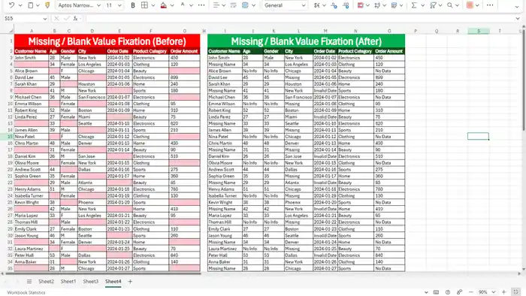The width and height of the screenshot is (526, 296).
Task: Click the fit-to-view icon at bottom right
Action: (516, 292)
